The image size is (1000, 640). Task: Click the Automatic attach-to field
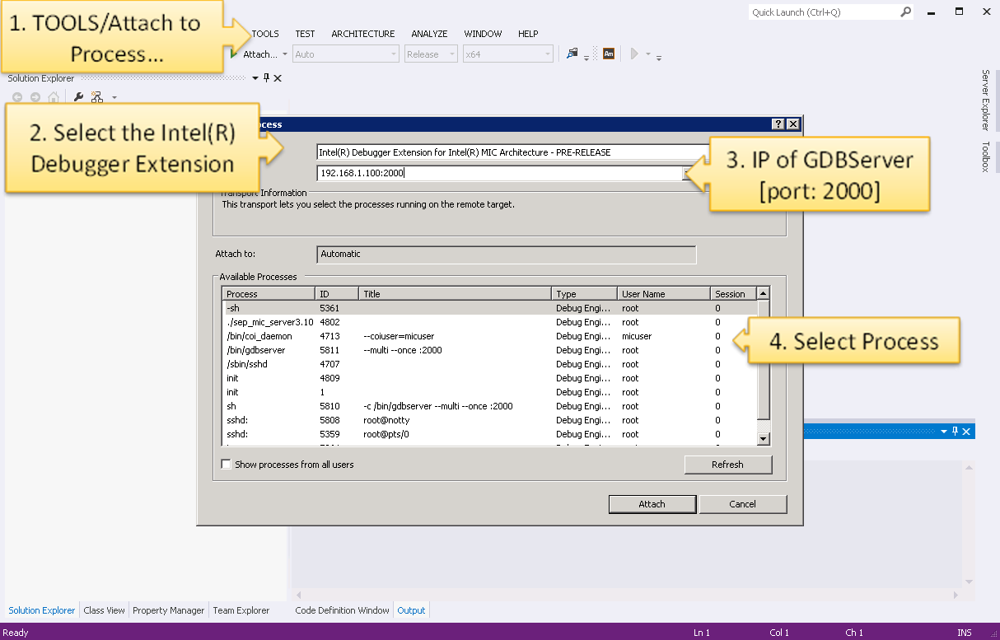507,254
